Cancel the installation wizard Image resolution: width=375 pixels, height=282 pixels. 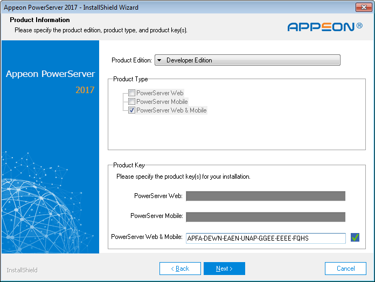pyautogui.click(x=345, y=269)
